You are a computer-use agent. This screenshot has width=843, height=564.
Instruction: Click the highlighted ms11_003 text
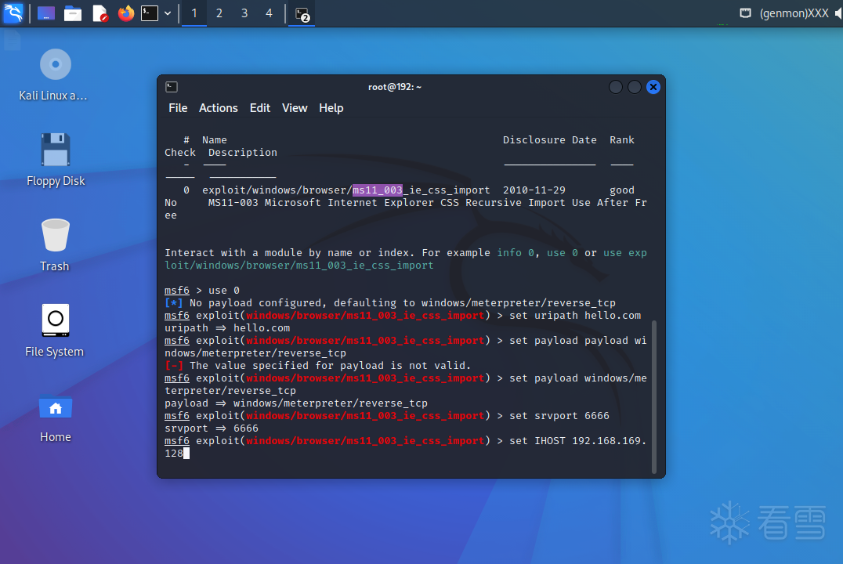coord(378,190)
